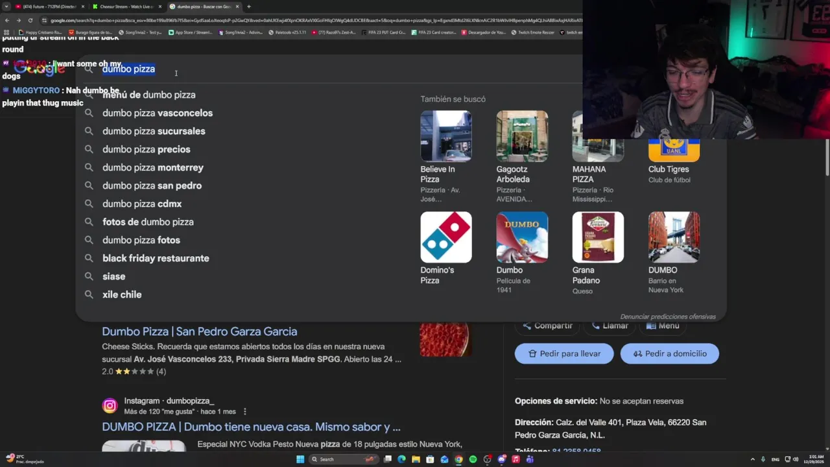Click Denunciar predicciones ofensivas link
Image resolution: width=830 pixels, height=467 pixels.
pos(668,317)
